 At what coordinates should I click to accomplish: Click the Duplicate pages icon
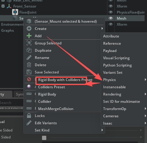[29, 50]
